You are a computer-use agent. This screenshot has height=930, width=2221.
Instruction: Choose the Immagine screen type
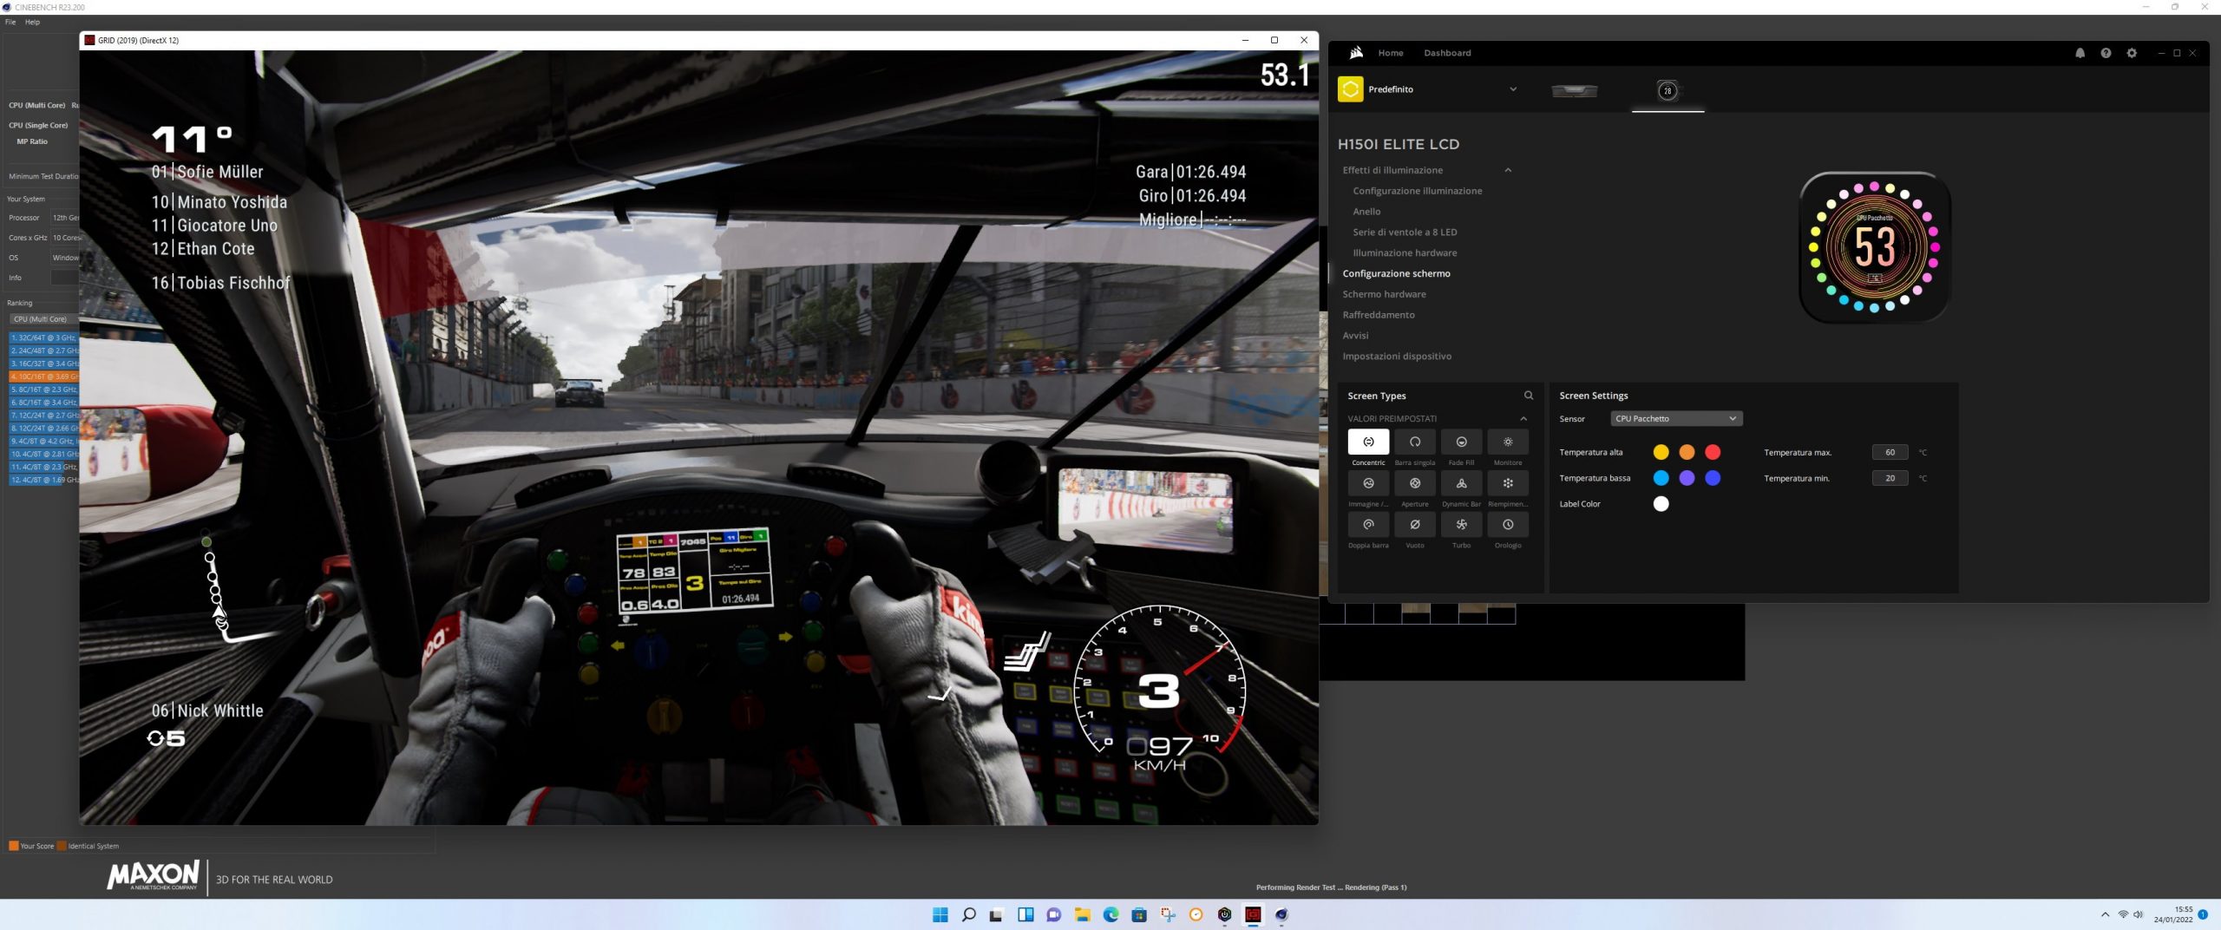[1368, 483]
